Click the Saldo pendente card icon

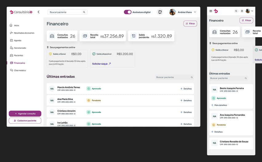pyautogui.click(x=133, y=36)
